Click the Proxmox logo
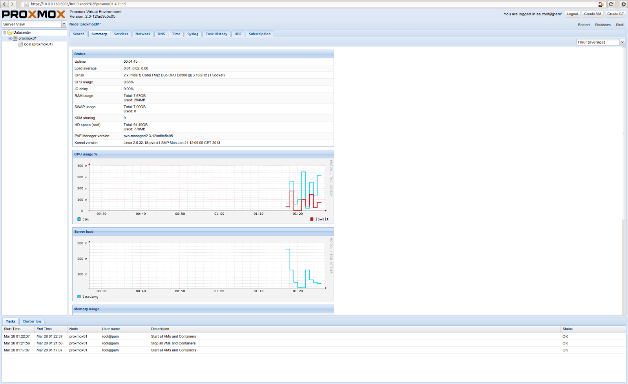 point(34,14)
